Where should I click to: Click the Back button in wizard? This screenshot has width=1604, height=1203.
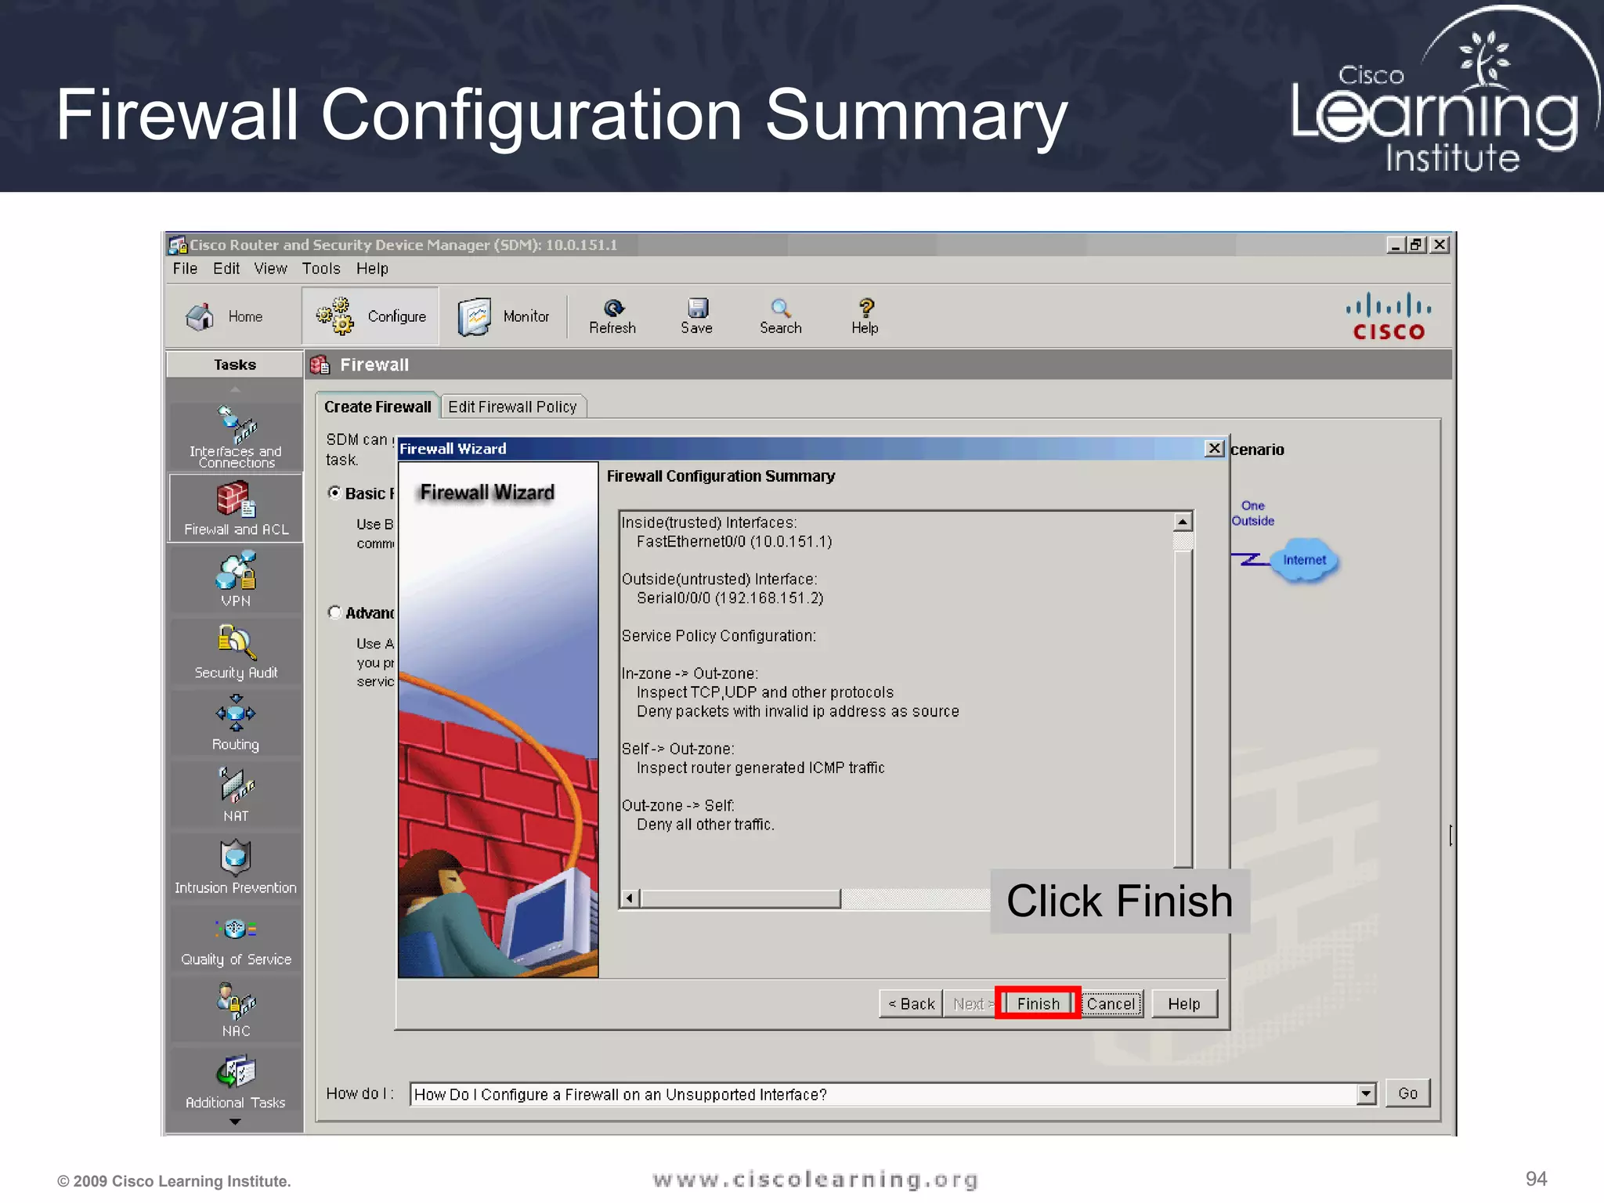910,1003
